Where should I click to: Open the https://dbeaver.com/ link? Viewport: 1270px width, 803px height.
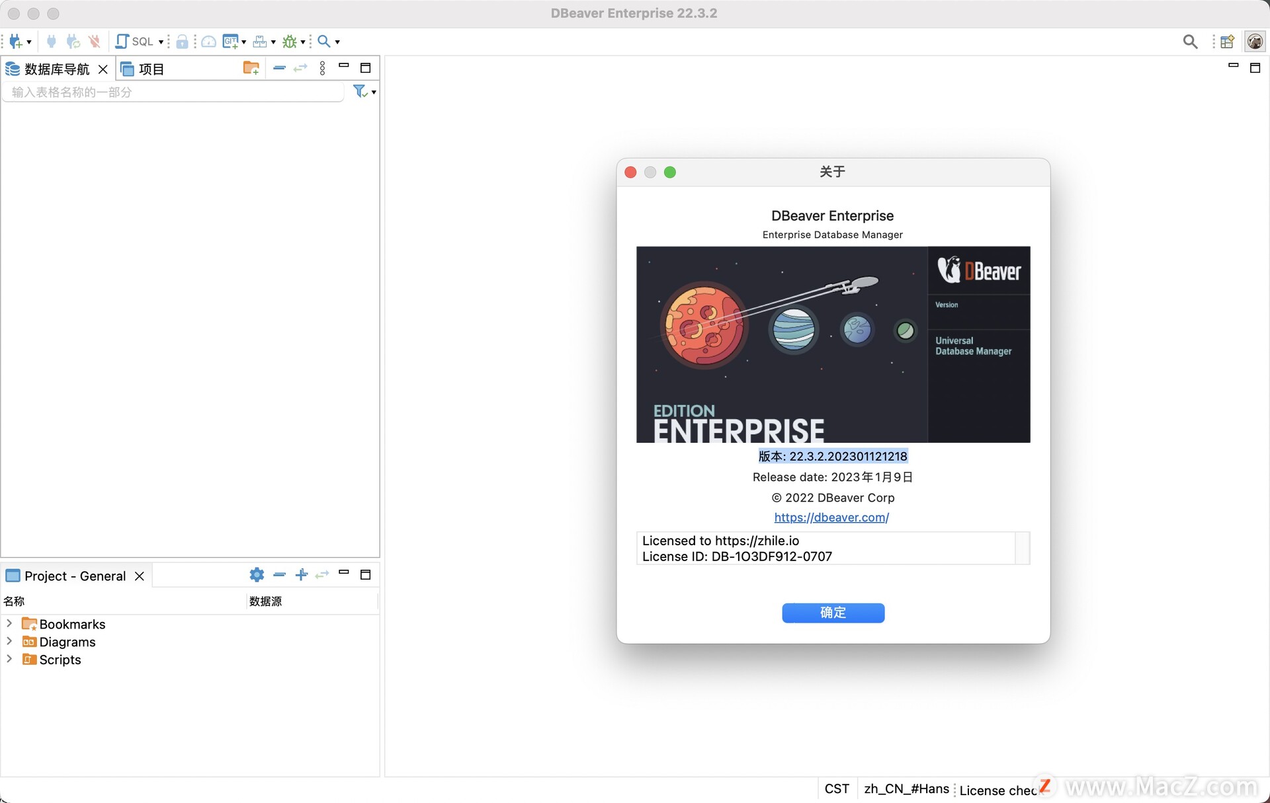point(831,517)
